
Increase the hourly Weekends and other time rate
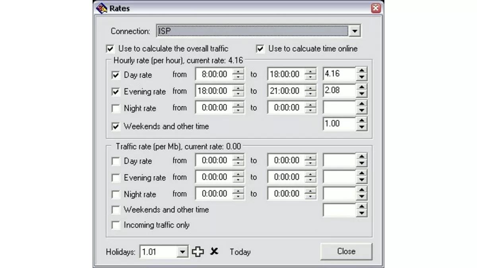tap(361, 121)
